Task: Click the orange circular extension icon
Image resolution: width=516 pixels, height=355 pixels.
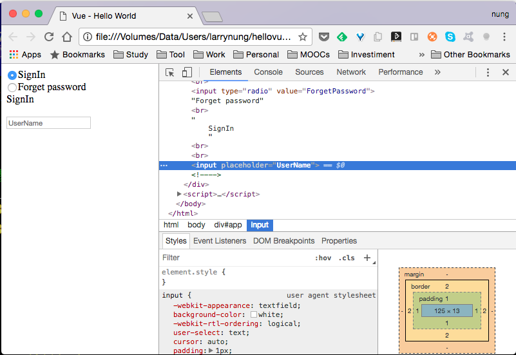Action: 432,37
